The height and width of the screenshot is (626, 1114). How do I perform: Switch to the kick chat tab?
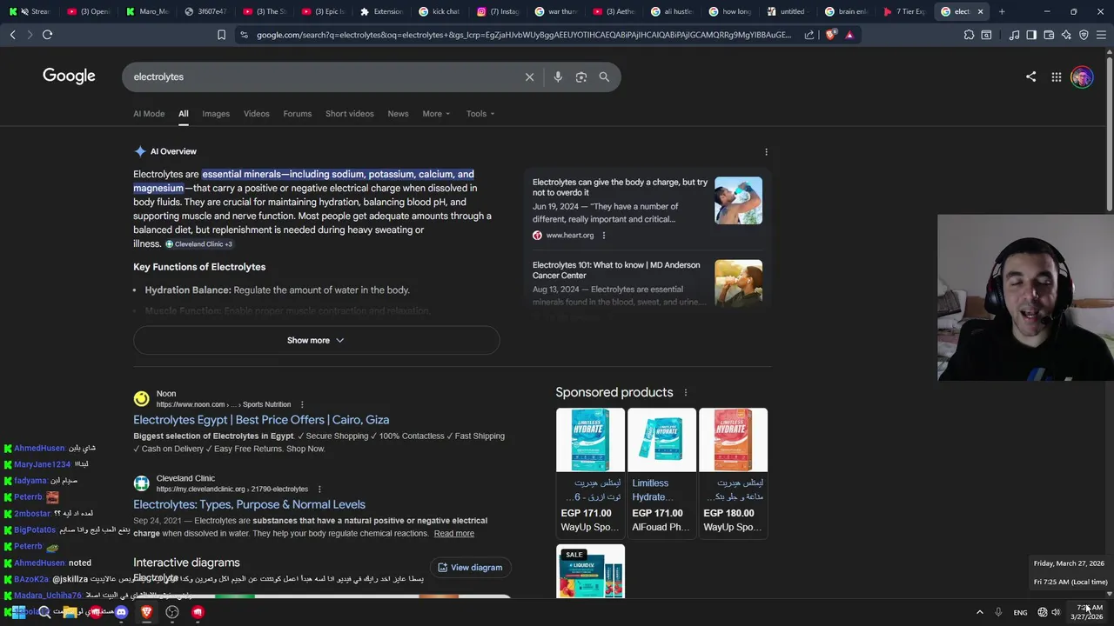click(x=440, y=11)
